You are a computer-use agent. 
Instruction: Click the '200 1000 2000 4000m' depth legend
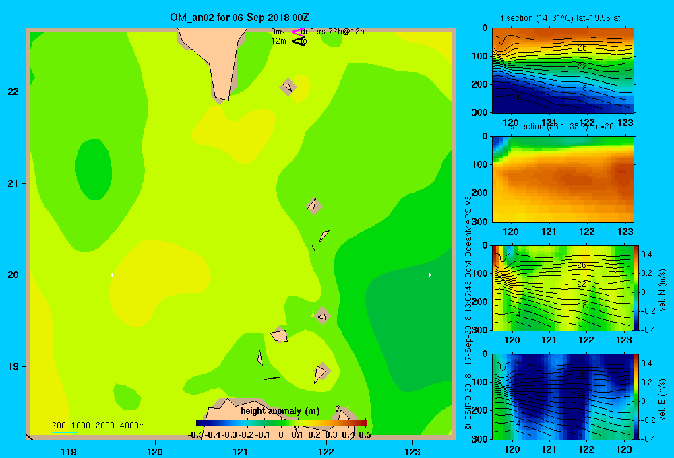click(x=98, y=426)
